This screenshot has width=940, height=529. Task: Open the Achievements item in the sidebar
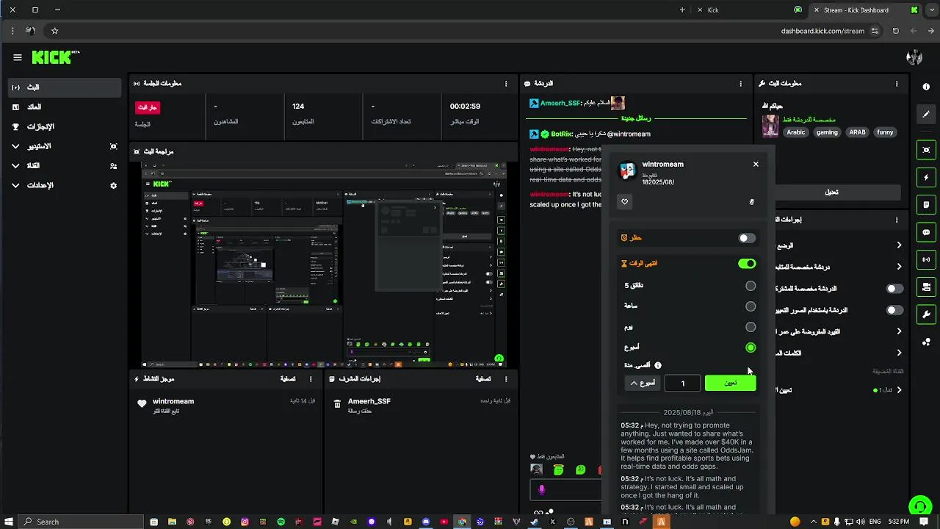(x=65, y=127)
